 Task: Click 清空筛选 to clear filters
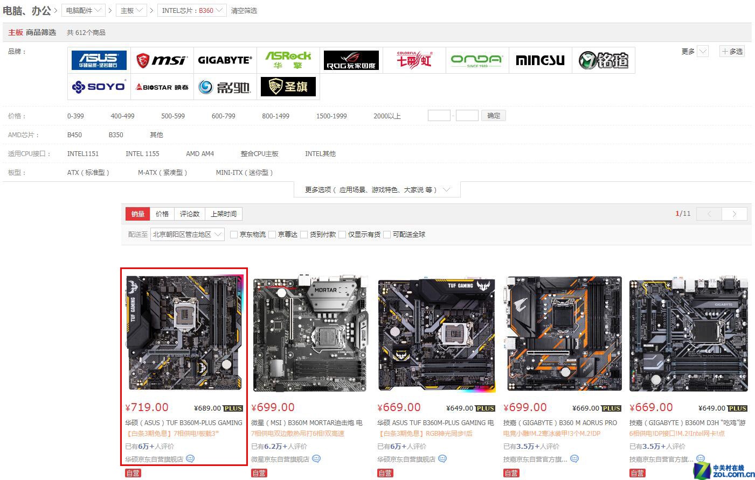click(244, 11)
